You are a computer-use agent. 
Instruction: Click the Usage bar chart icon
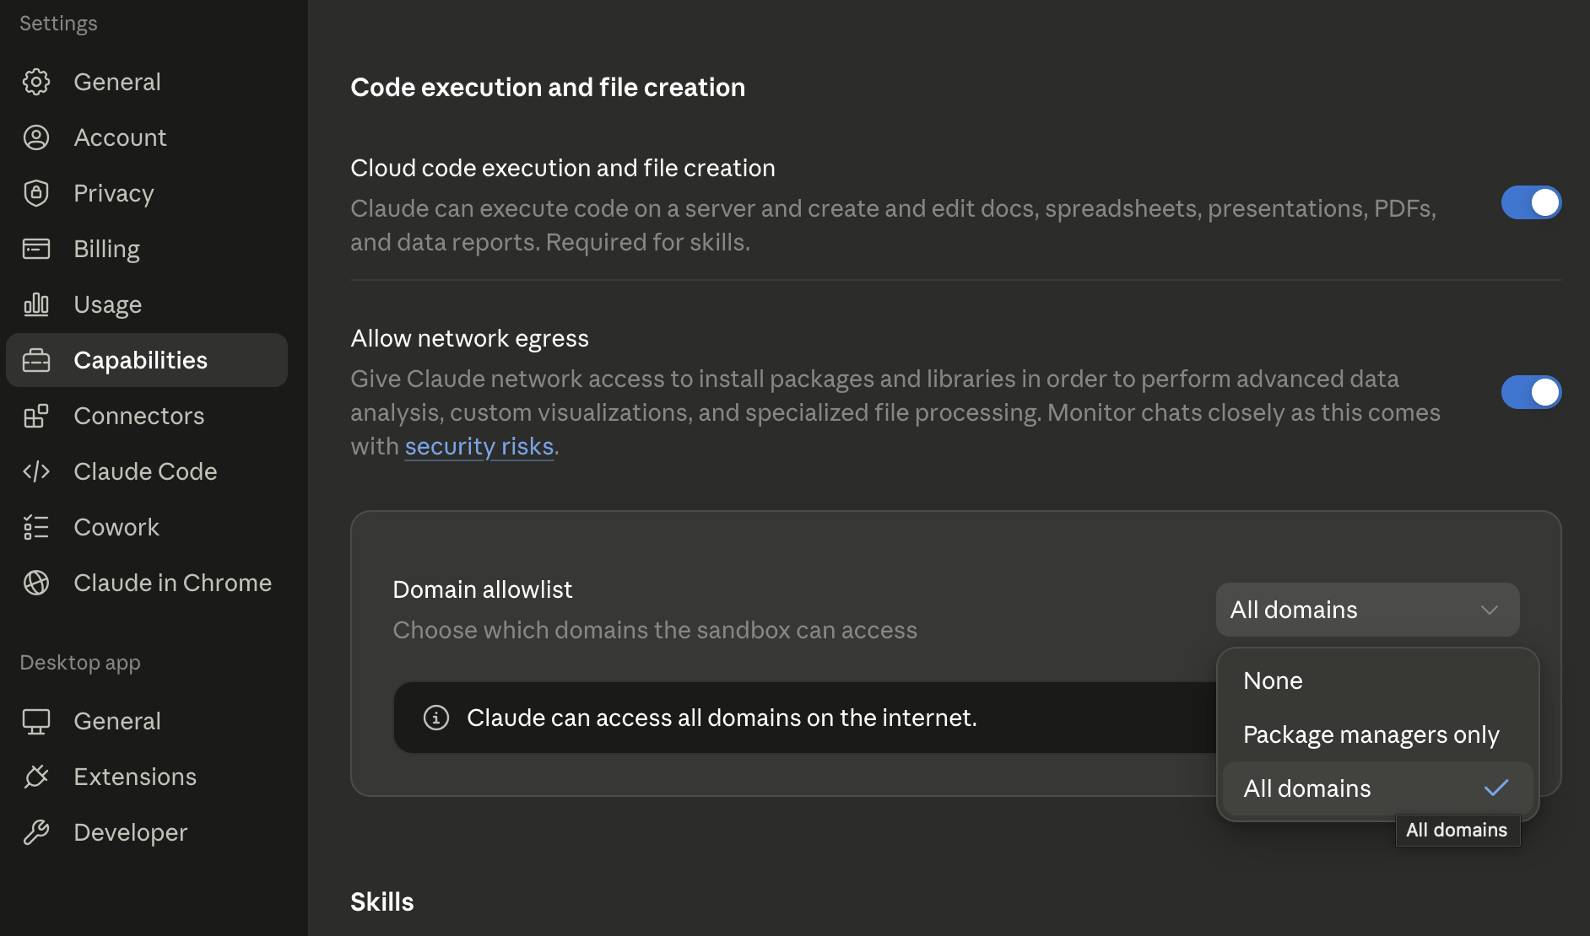[36, 304]
